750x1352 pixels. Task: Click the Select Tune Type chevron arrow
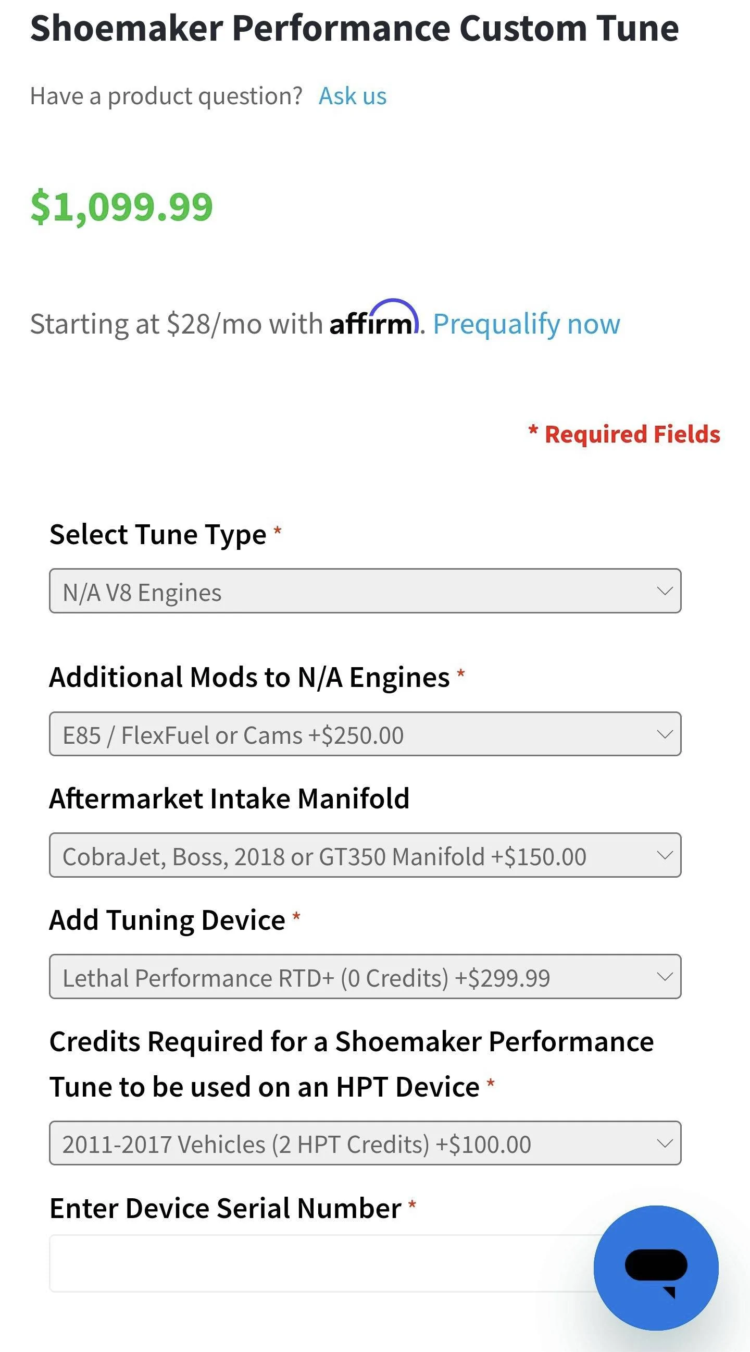click(x=665, y=591)
